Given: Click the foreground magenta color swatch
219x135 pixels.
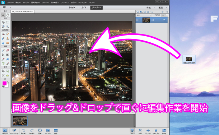Looking at the screenshot, I should click(x=4, y=83).
